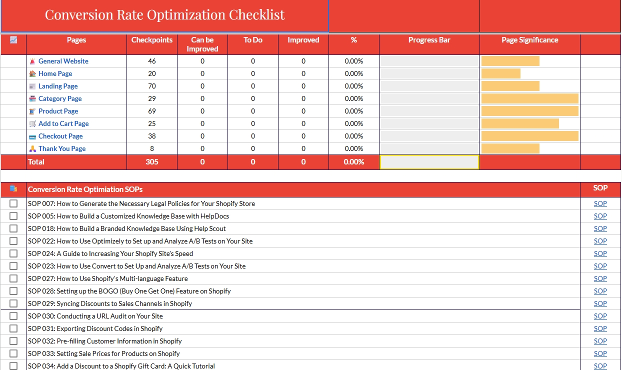Click the Add to Cart shopping cart icon
The image size is (622, 370).
[32, 123]
